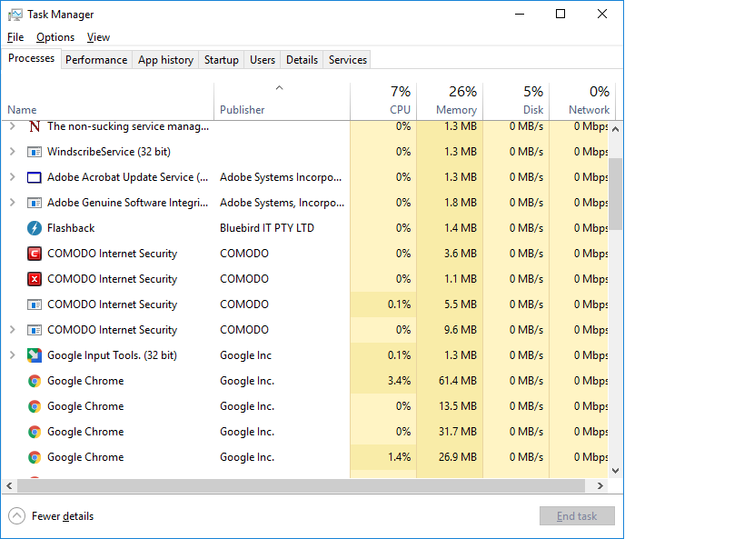Switch to the Performance tab
The image size is (744, 539).
96,60
